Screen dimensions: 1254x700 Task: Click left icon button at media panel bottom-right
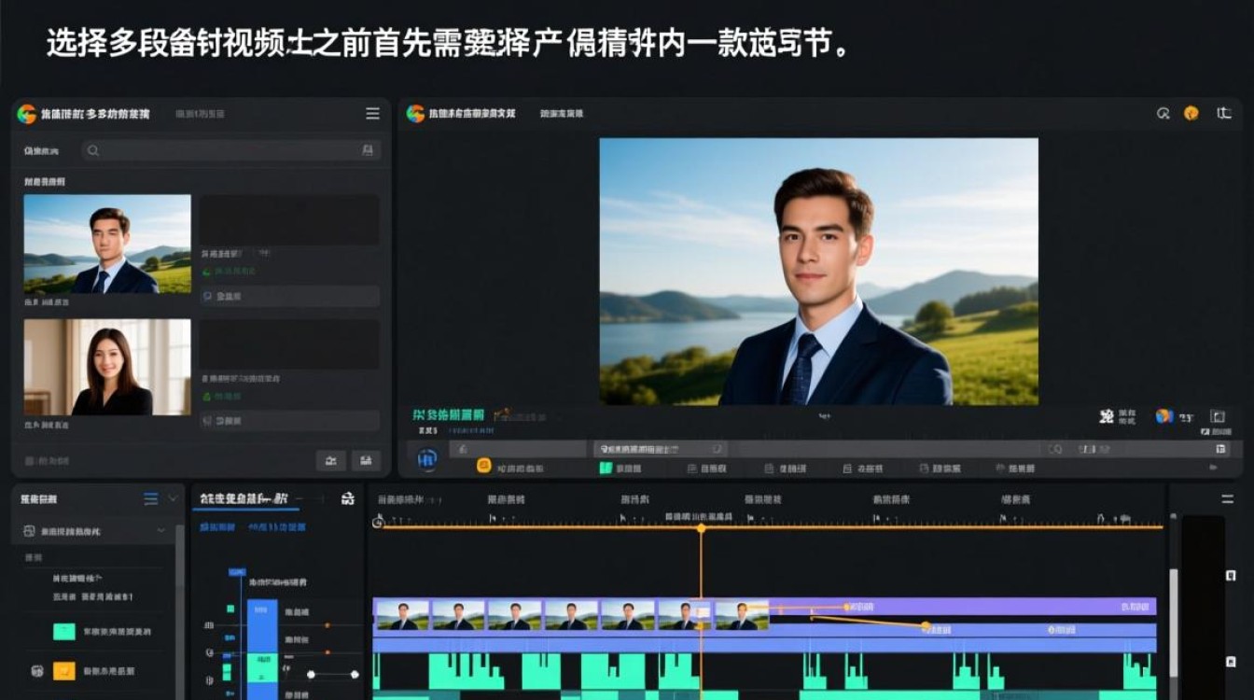pyautogui.click(x=331, y=460)
